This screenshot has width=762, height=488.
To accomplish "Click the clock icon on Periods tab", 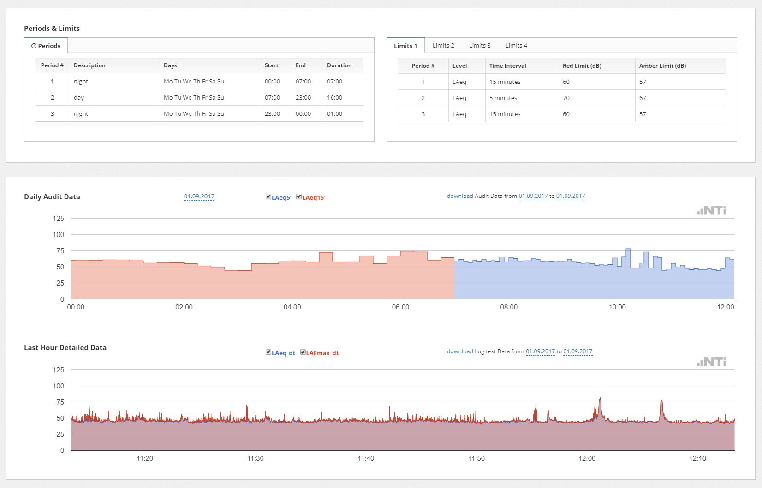I will [34, 46].
